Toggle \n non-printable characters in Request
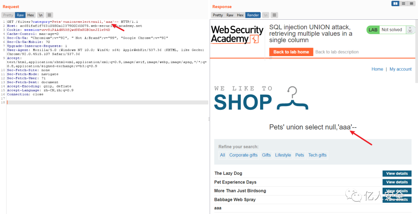The width and height of the screenshot is (418, 214). tap(41, 15)
